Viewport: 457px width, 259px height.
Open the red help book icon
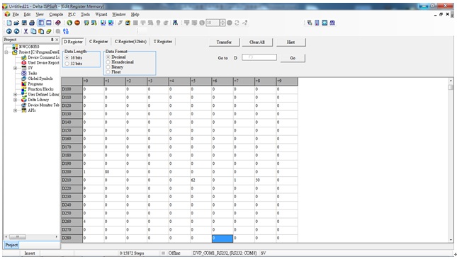click(x=58, y=23)
